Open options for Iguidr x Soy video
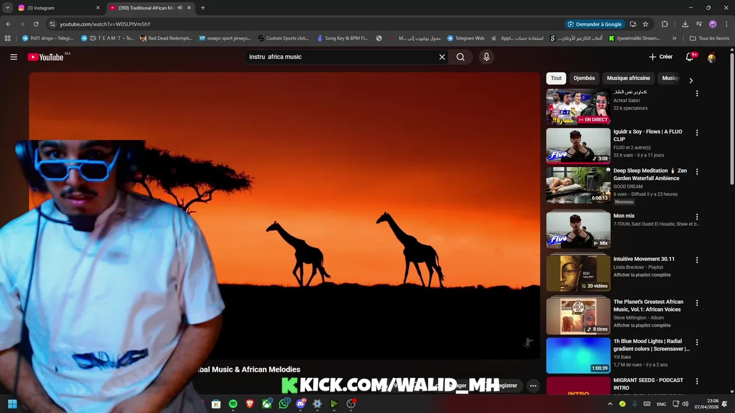This screenshot has width=735, height=413. tap(697, 133)
